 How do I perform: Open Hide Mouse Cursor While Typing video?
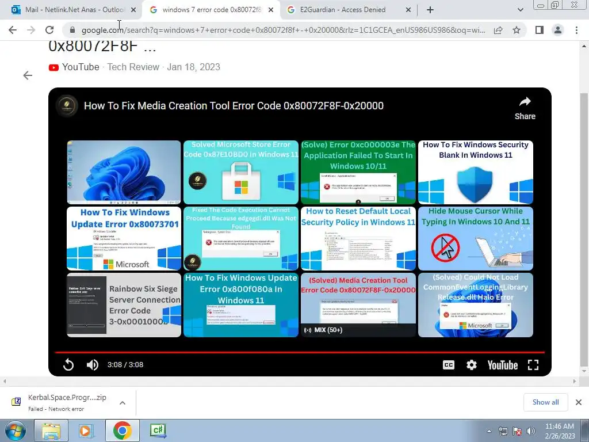coord(476,238)
